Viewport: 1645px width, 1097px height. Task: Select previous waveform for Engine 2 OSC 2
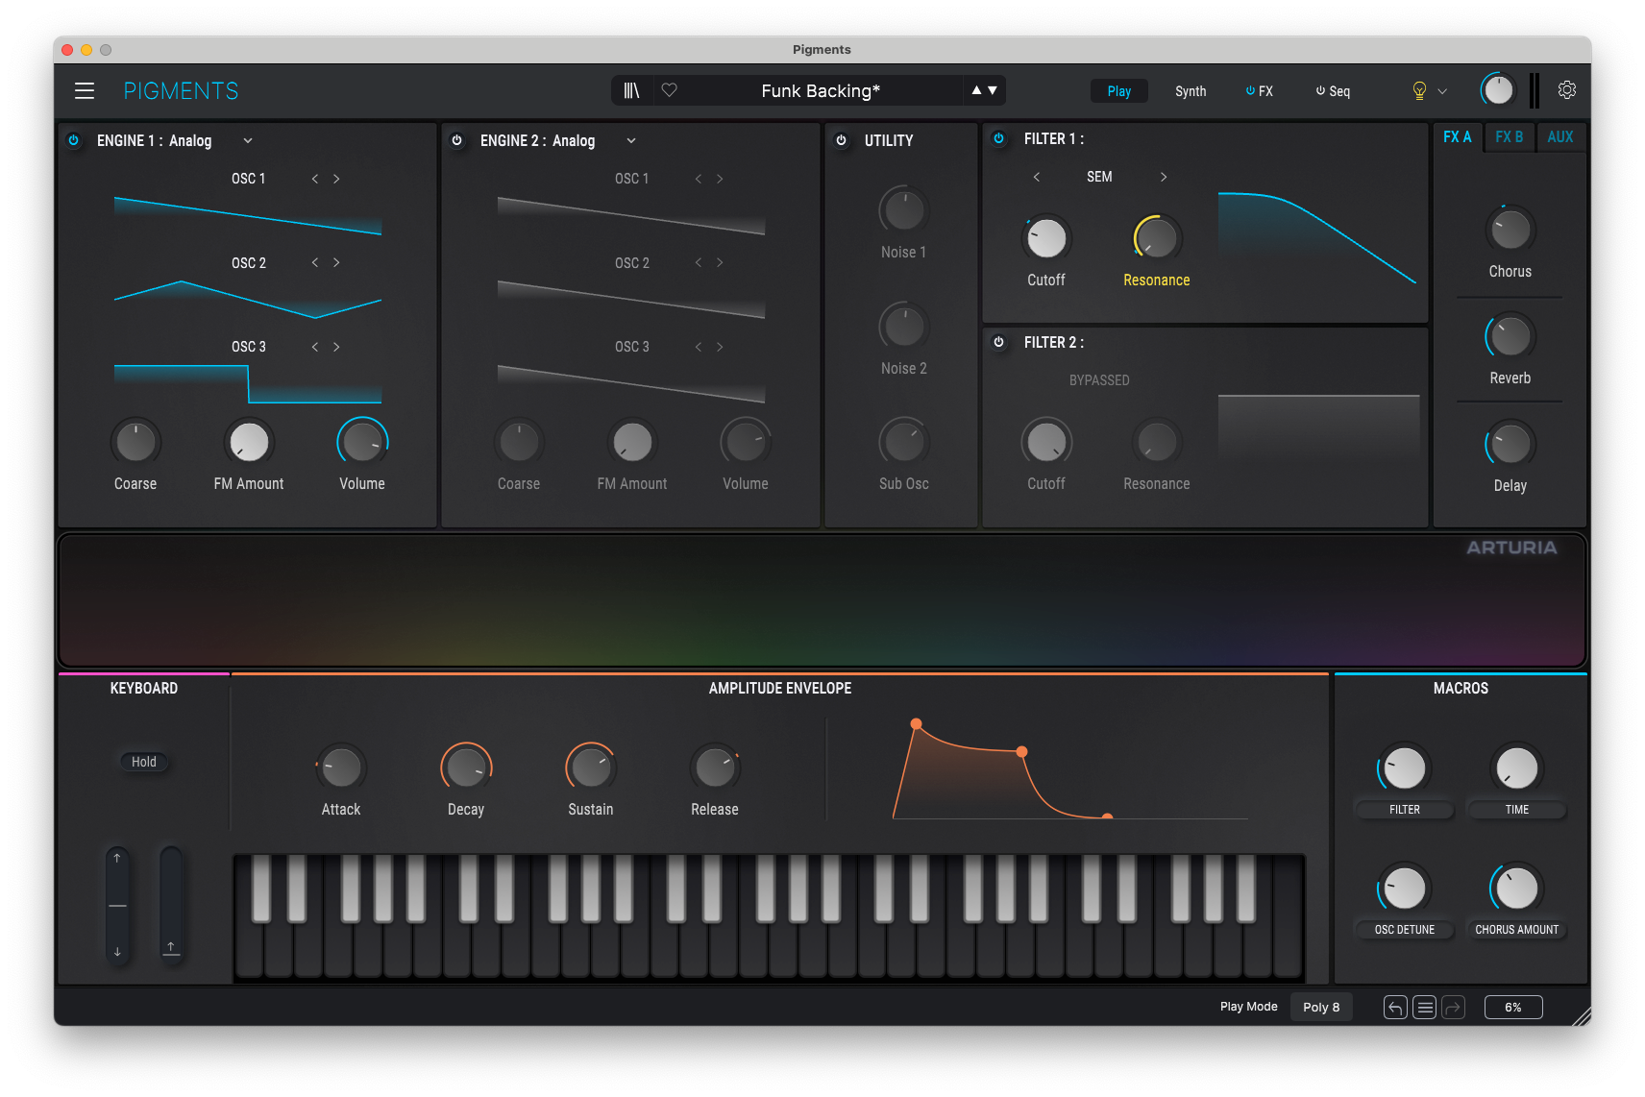pyautogui.click(x=699, y=262)
